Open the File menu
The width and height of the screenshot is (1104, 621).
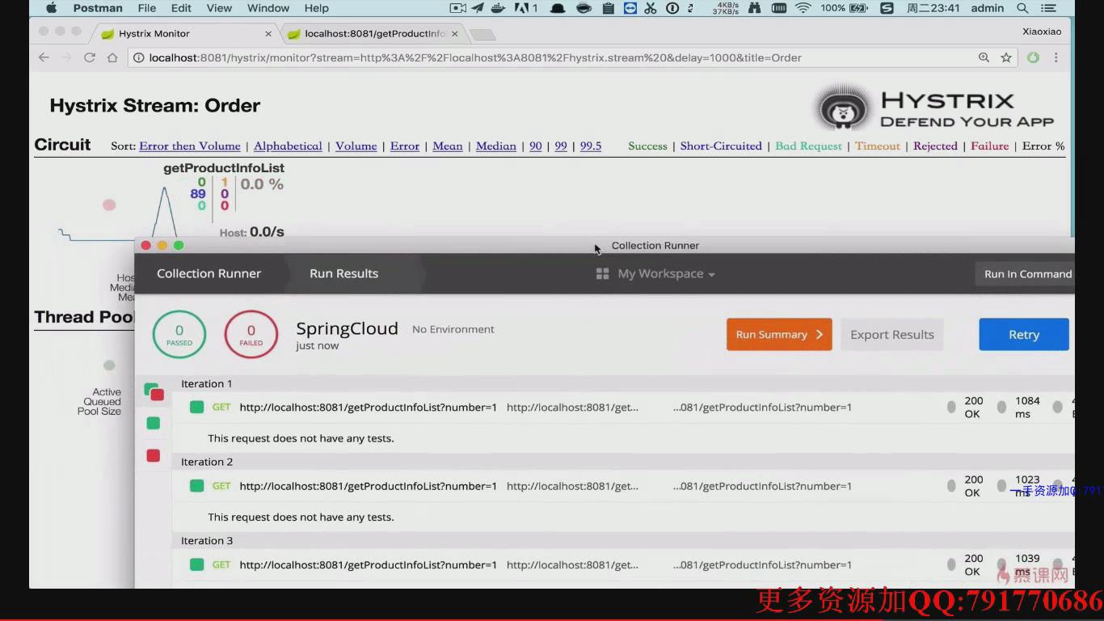click(147, 8)
